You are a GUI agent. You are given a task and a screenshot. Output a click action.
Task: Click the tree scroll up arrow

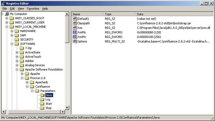pyautogui.click(x=67, y=14)
